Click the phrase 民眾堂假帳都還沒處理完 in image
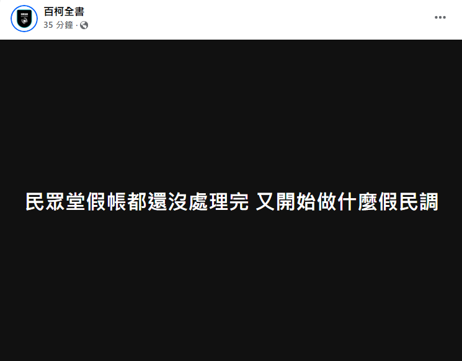462x361 pixels. click(x=137, y=201)
